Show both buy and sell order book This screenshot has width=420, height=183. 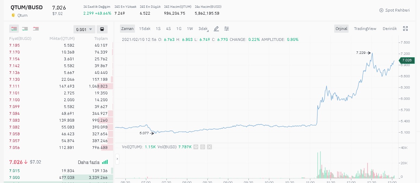(14, 29)
